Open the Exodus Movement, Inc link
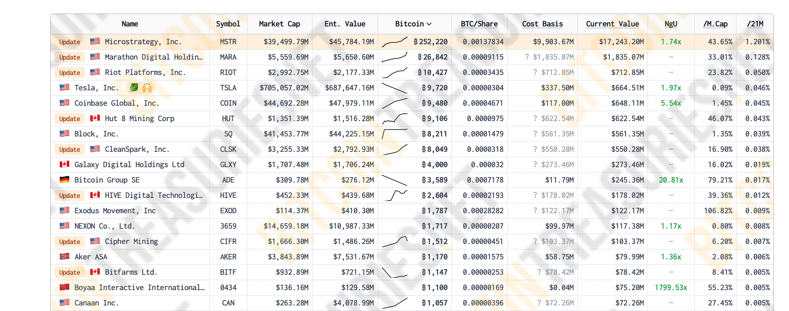 tap(115, 211)
